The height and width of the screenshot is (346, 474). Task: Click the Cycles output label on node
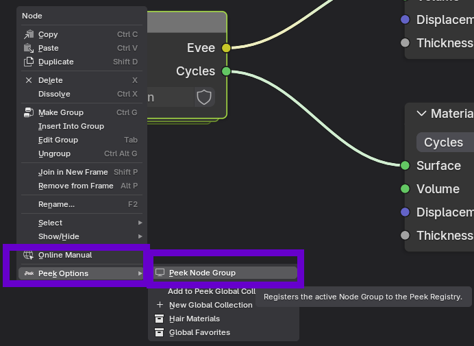click(x=196, y=71)
